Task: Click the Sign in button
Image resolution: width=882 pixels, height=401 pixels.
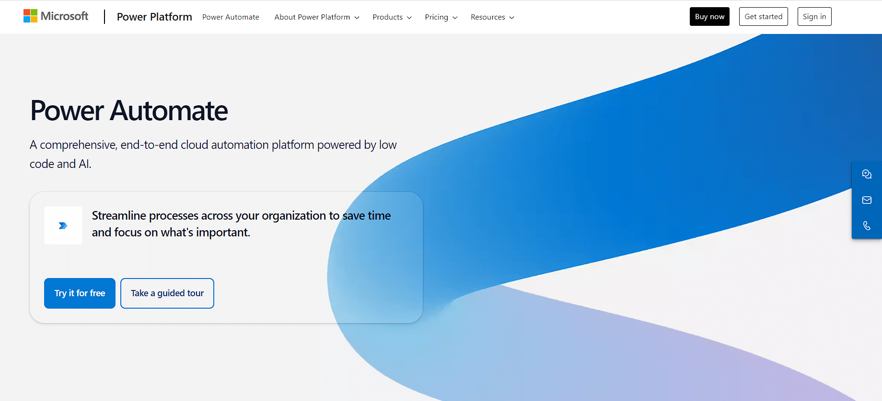Action: pos(814,17)
